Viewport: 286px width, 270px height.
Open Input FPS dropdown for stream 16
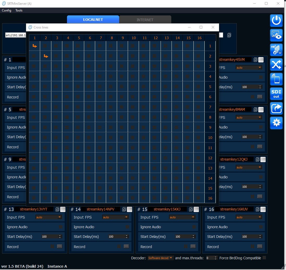click(249, 217)
